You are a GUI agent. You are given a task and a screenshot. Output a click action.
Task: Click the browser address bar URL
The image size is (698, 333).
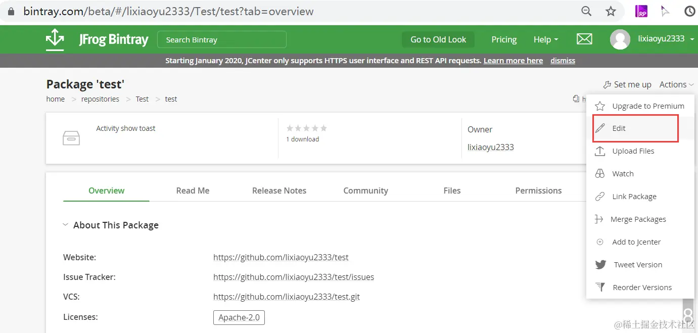tap(168, 11)
